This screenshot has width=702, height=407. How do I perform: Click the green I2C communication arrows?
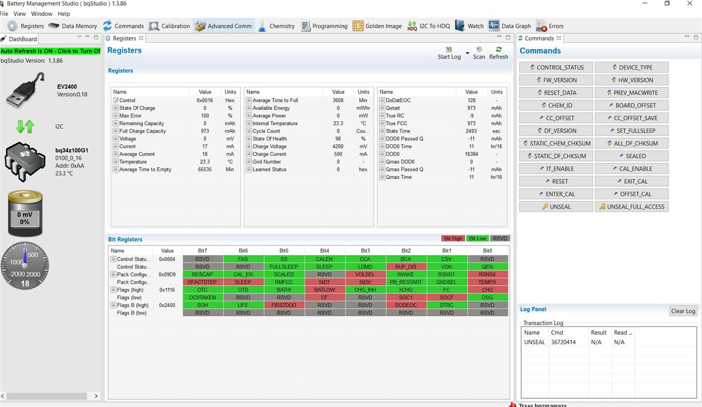tap(25, 126)
